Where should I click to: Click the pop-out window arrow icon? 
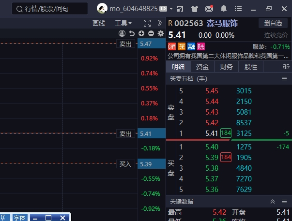[x=180, y=9]
